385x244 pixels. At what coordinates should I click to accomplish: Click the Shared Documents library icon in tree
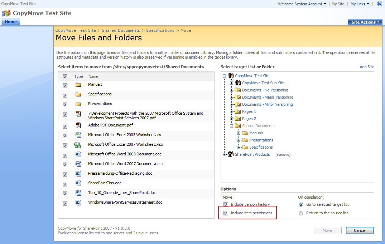pyautogui.click(x=238, y=126)
